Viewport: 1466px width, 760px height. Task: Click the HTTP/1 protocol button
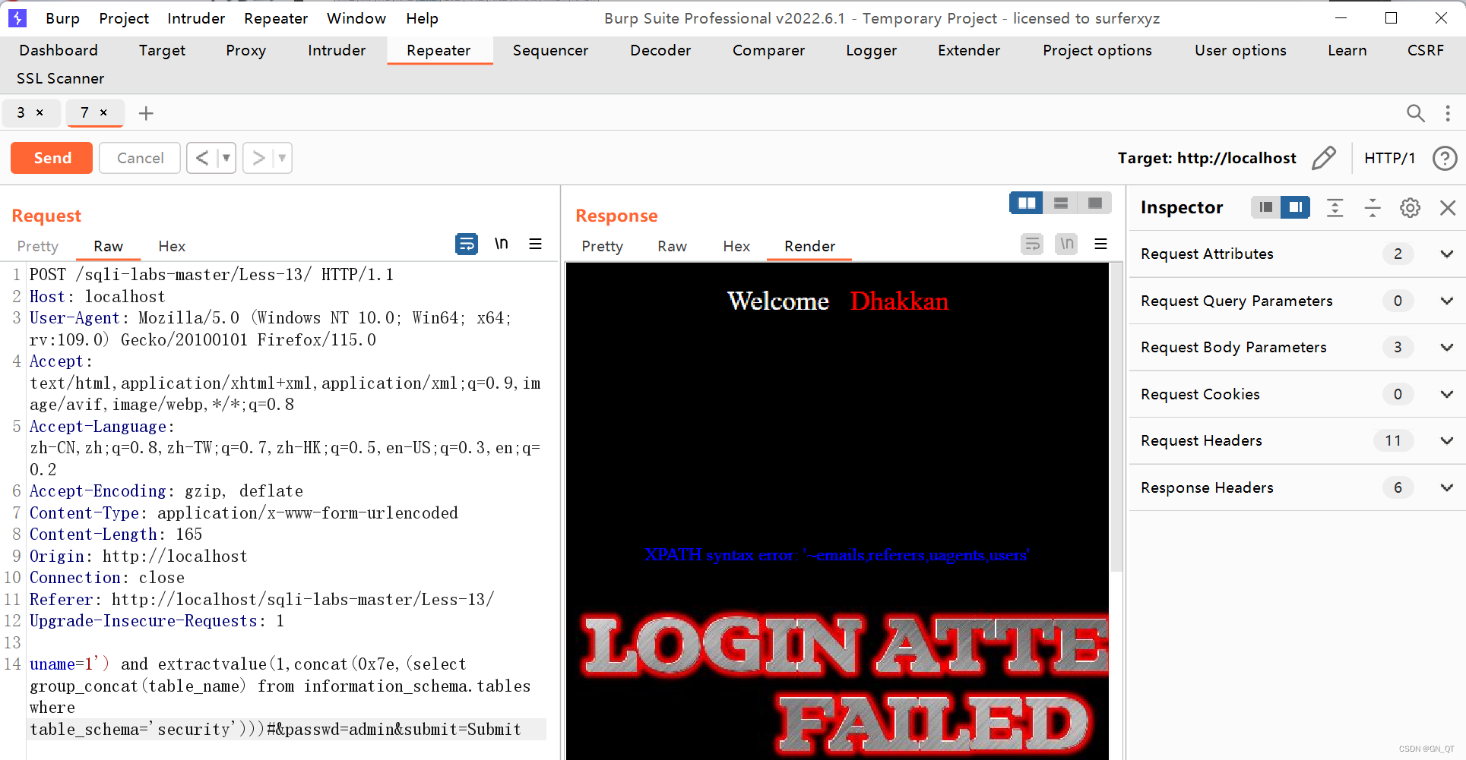(1389, 158)
